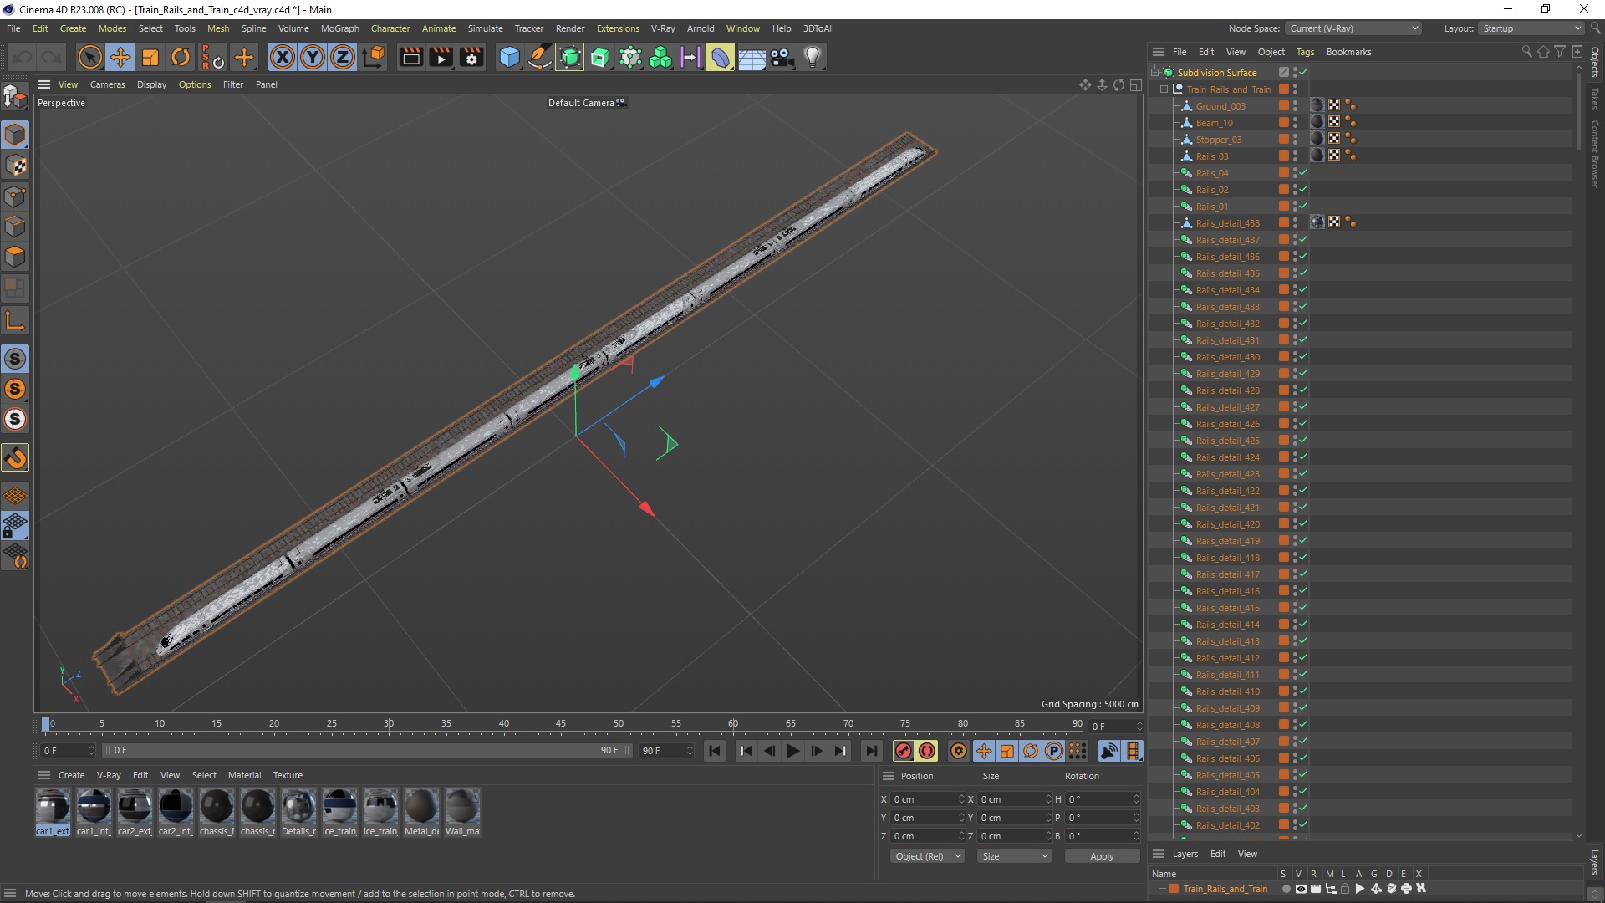This screenshot has height=903, width=1605.
Task: Click the X position input field
Action: click(x=928, y=799)
